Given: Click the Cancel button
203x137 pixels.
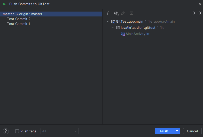Looking at the screenshot, I should (x=192, y=131).
